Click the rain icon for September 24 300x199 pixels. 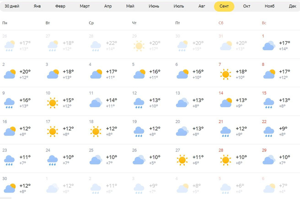tap(53, 161)
